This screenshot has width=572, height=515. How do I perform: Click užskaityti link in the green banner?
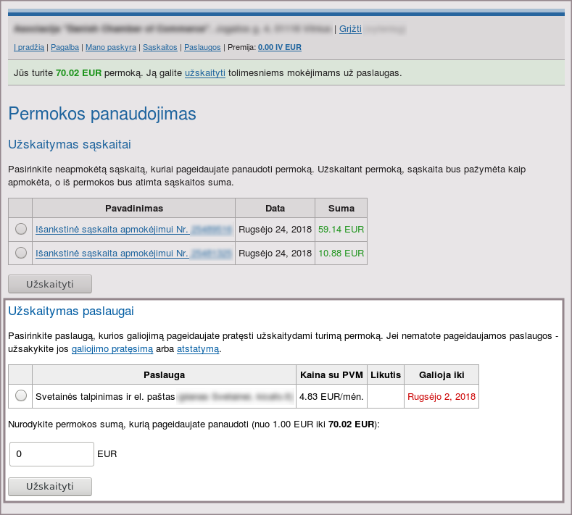205,73
